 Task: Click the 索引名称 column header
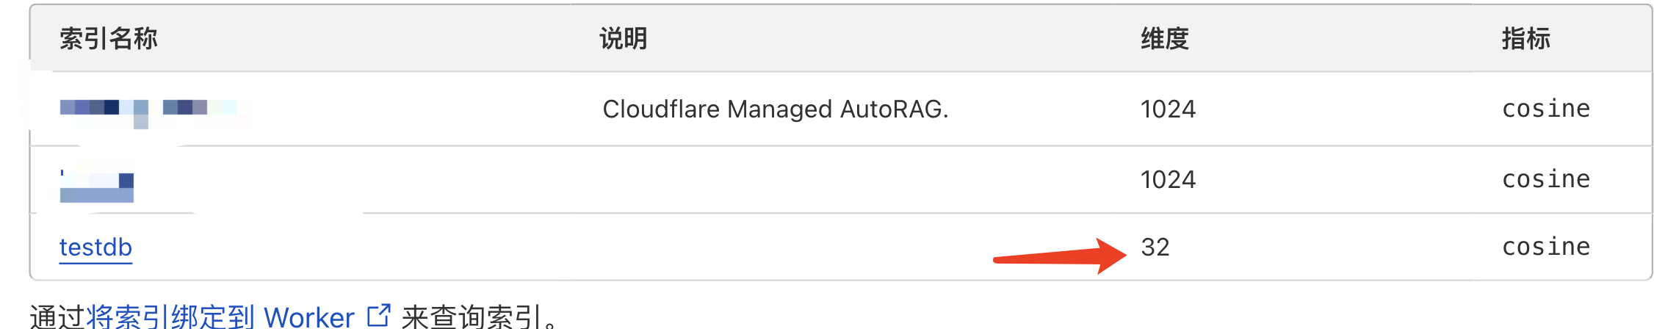point(109,39)
